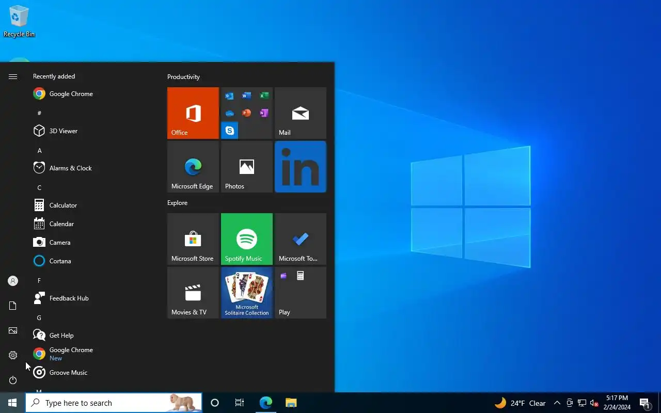The image size is (661, 413).
Task: Select the Recycle Bin desktop icon
Action: [x=19, y=21]
